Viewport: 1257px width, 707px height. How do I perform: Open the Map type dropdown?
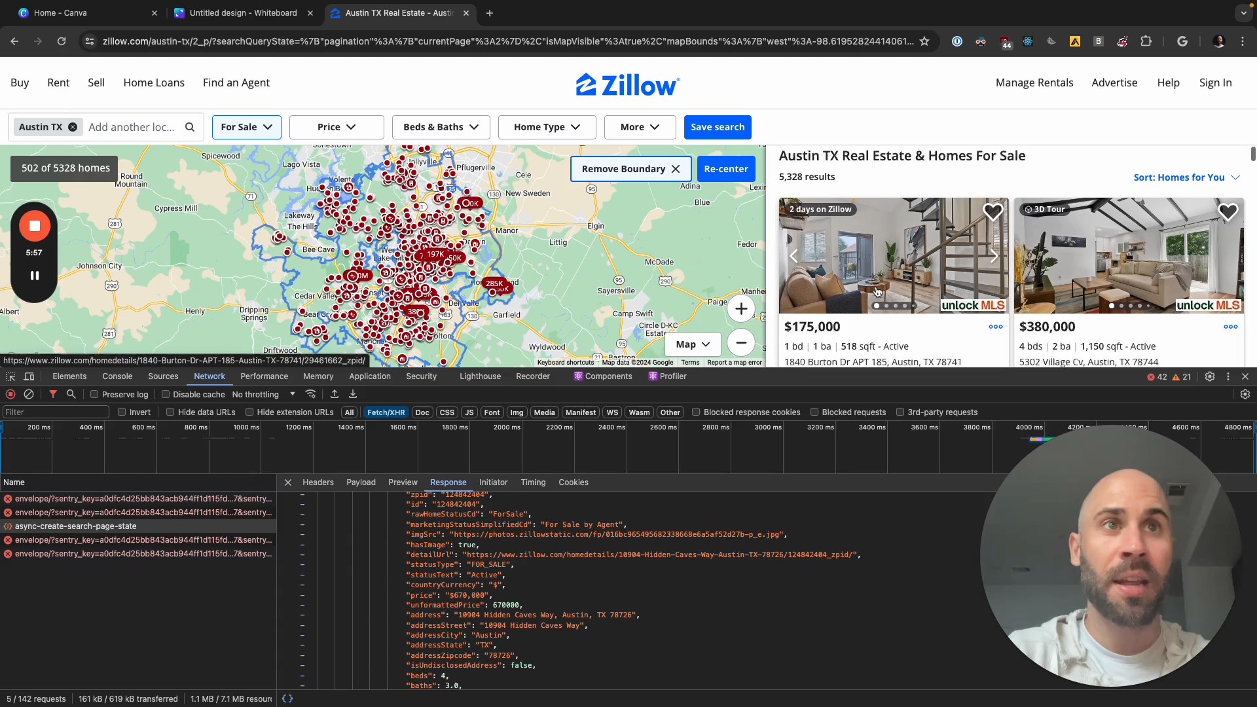(x=693, y=344)
